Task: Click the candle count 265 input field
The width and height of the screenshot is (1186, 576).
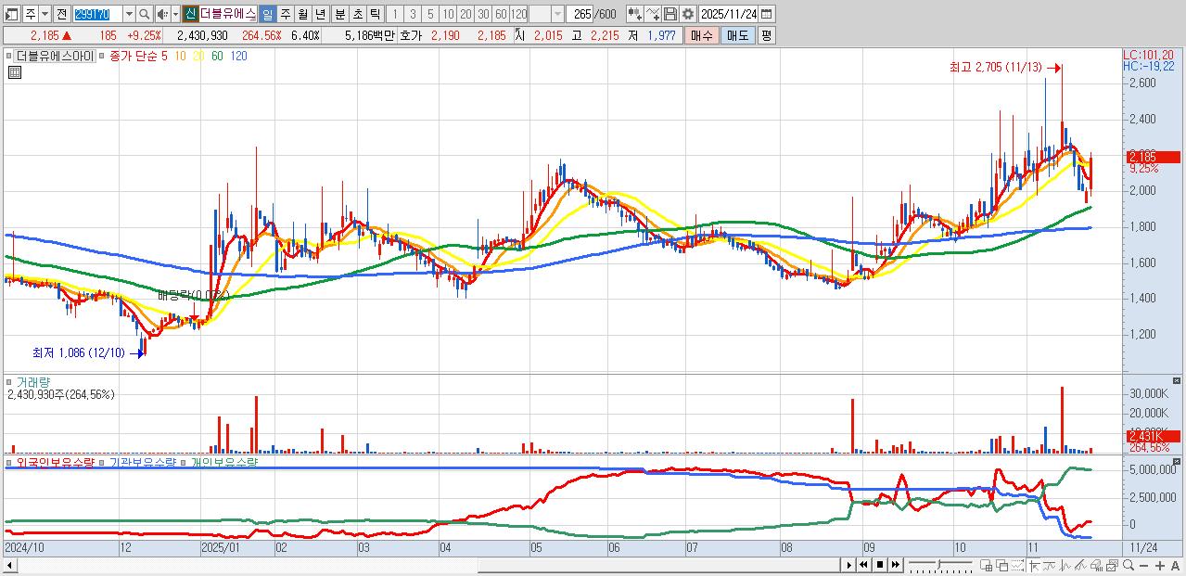Action: click(580, 14)
